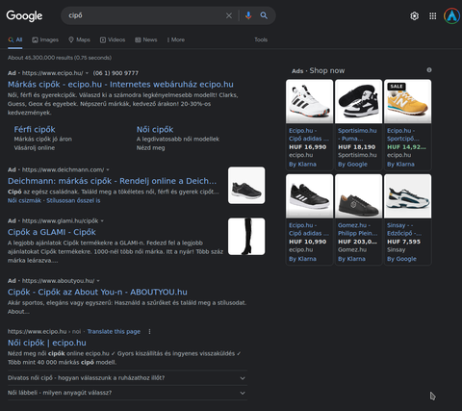Open the Puma sneaker product image
The width and height of the screenshot is (462, 411).
tap(358, 101)
